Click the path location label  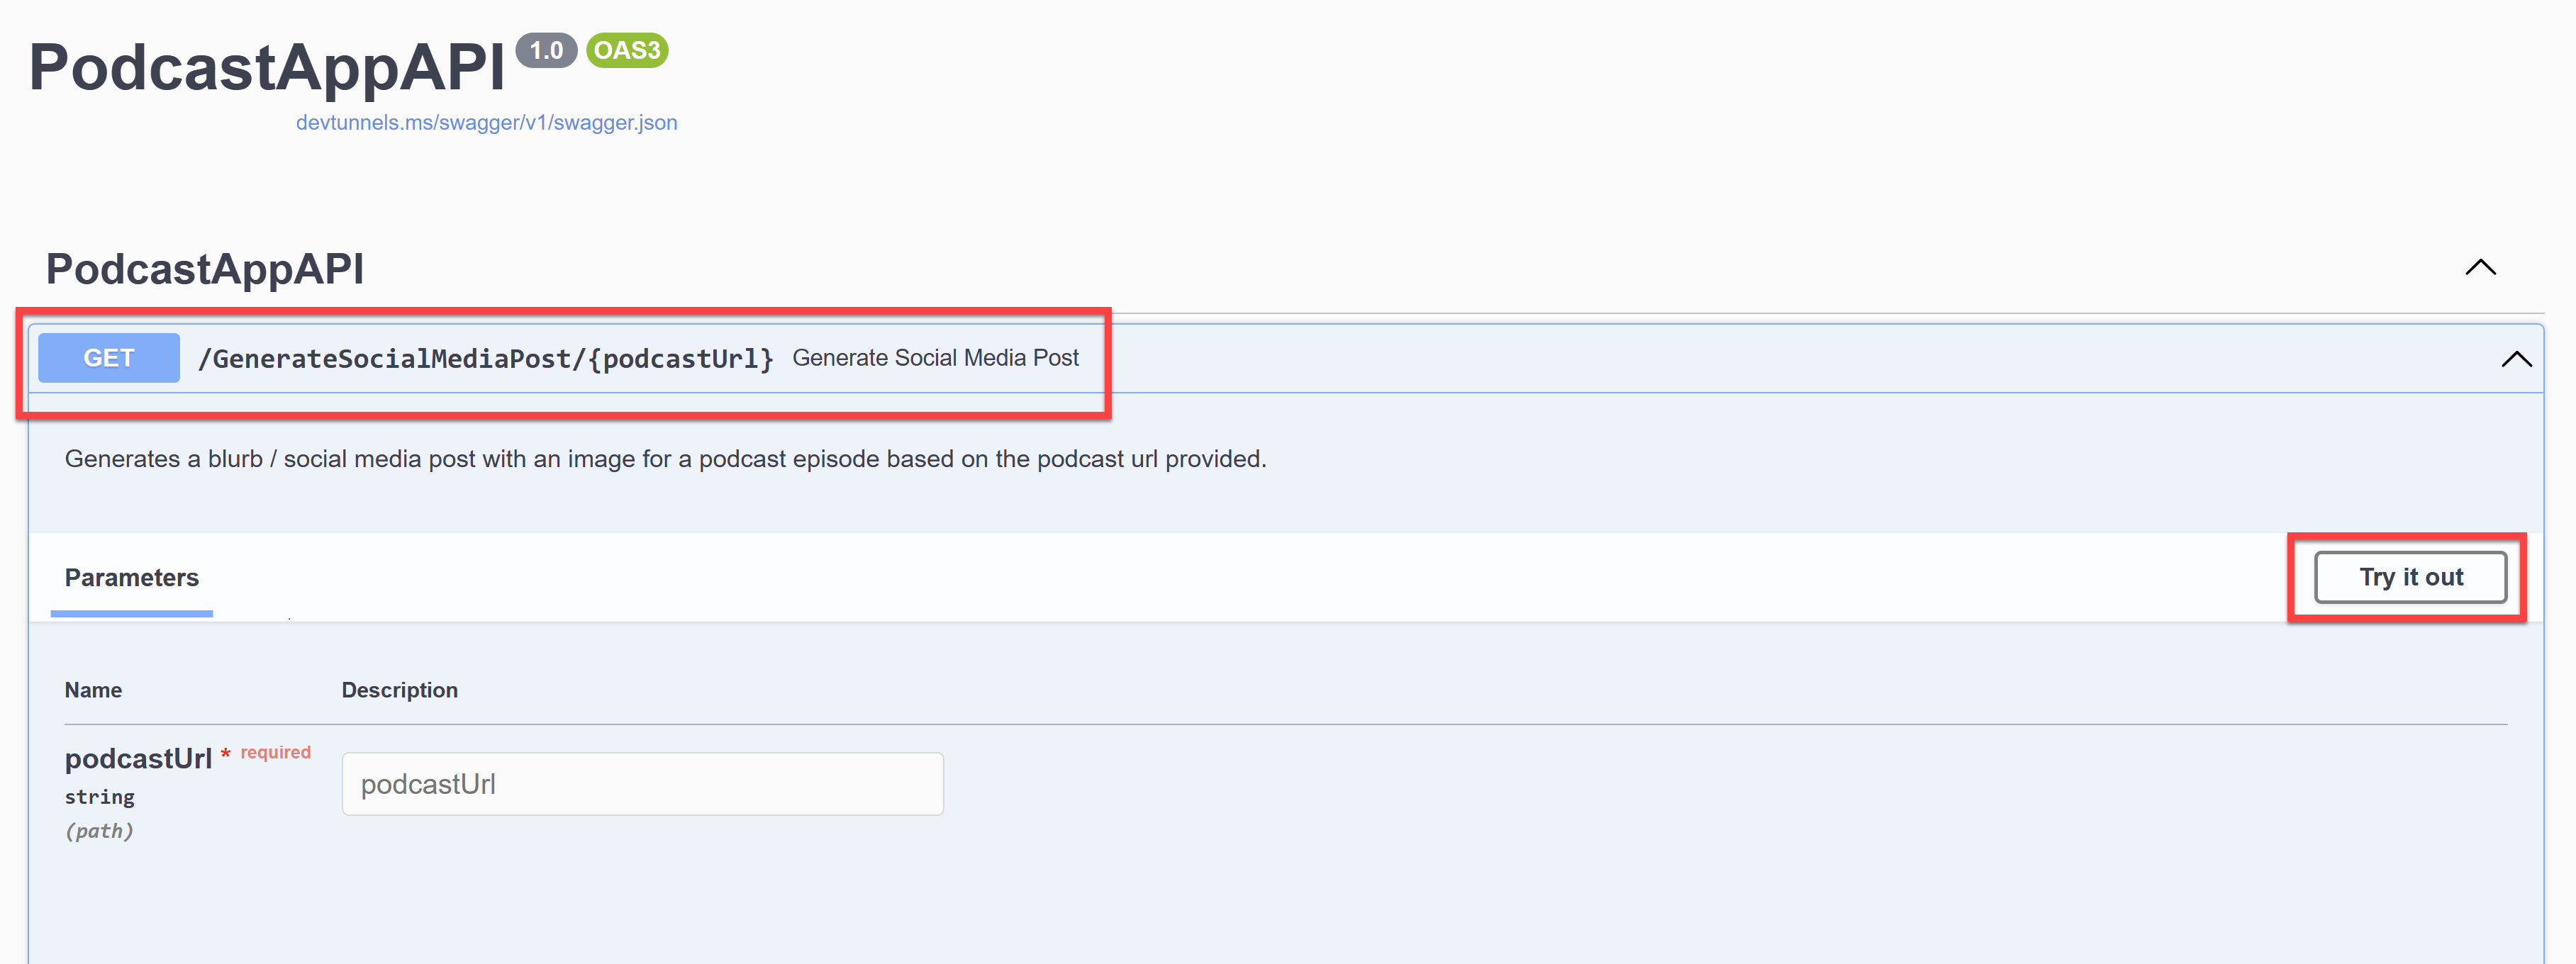coord(100,830)
